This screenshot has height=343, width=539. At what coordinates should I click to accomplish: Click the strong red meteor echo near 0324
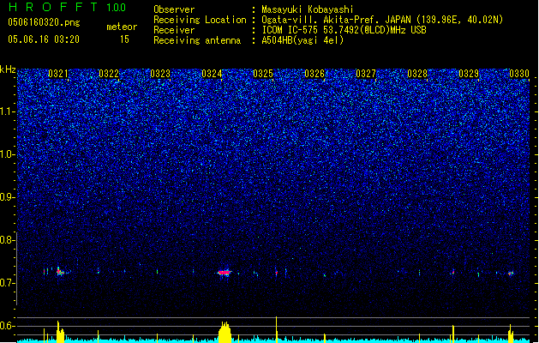click(x=225, y=273)
